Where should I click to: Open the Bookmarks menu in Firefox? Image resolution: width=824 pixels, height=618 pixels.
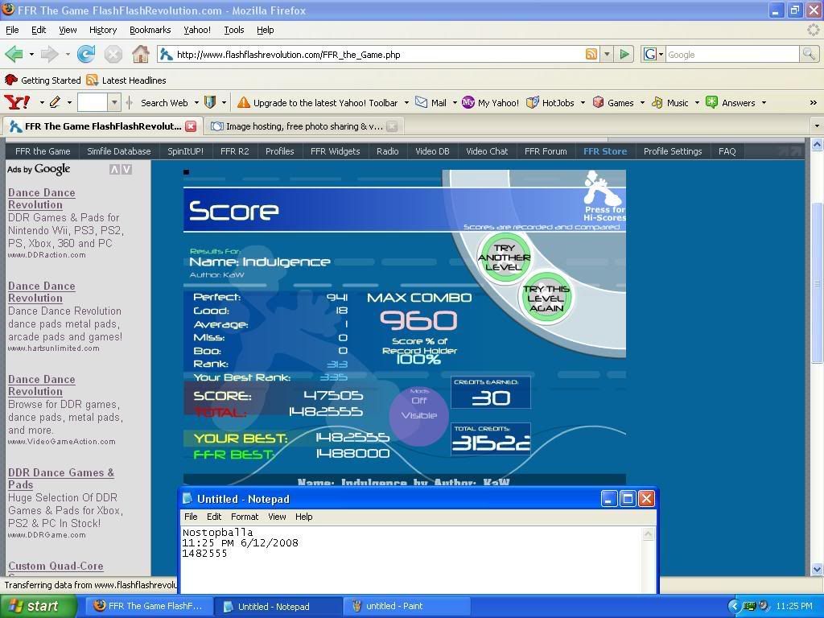click(x=150, y=30)
